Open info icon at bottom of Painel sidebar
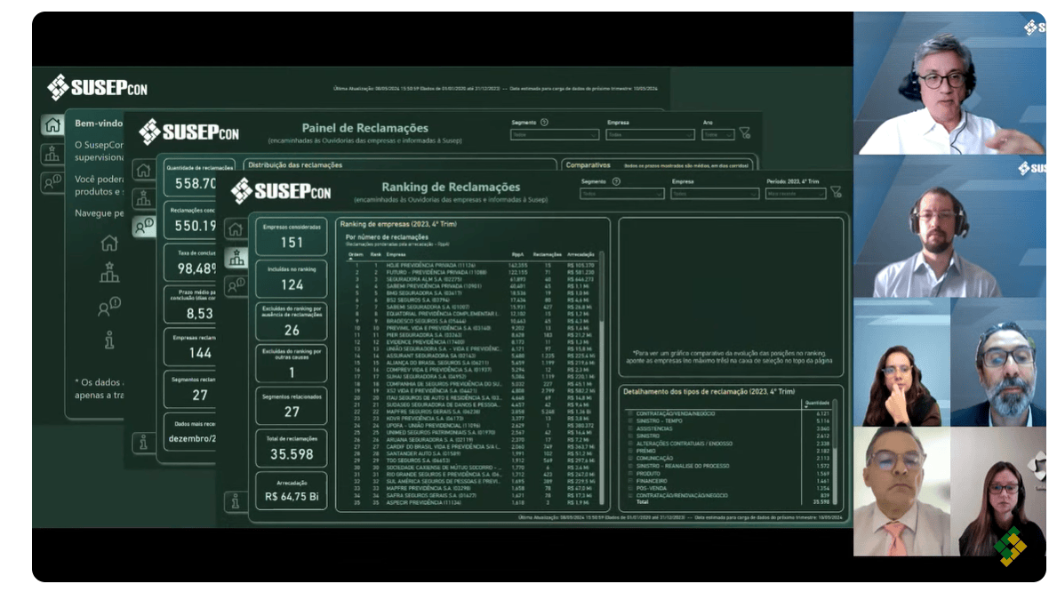1057x592 pixels. 143,443
